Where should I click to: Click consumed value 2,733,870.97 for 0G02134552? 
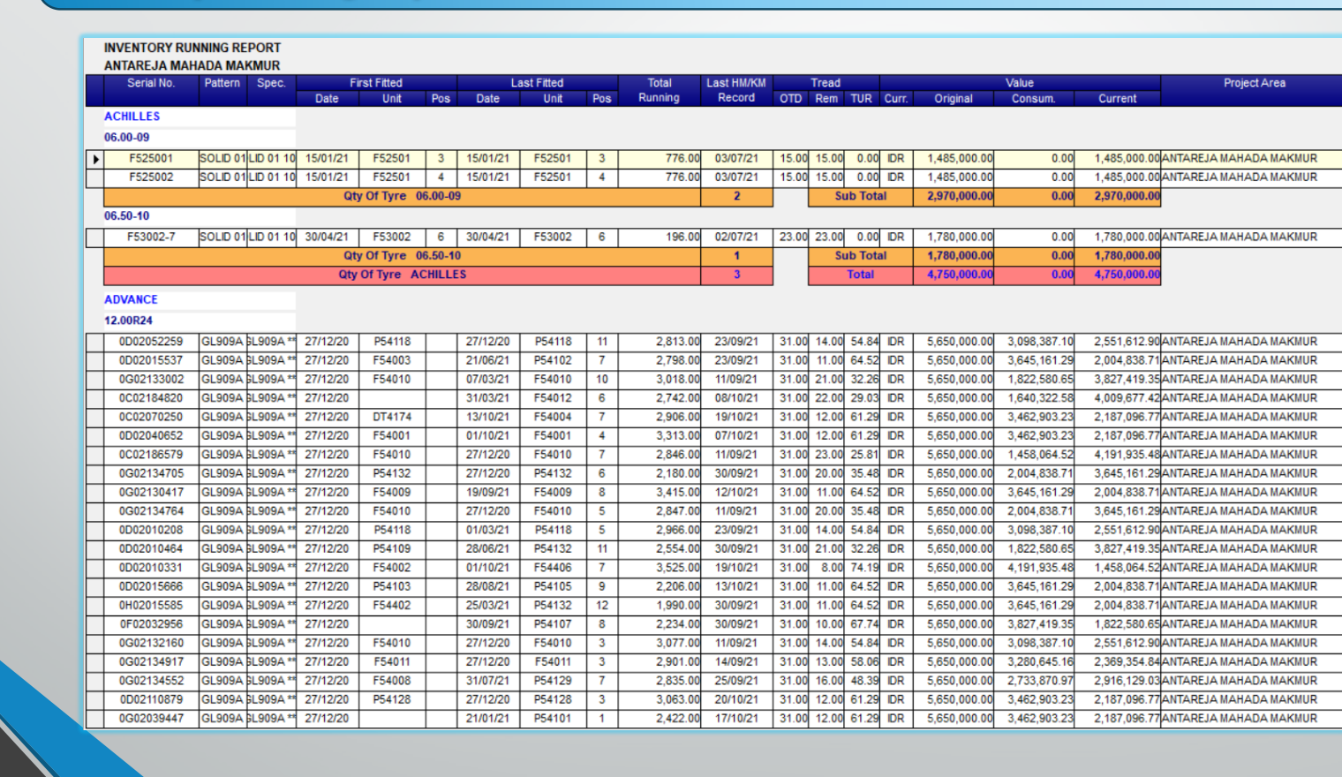tap(1034, 681)
